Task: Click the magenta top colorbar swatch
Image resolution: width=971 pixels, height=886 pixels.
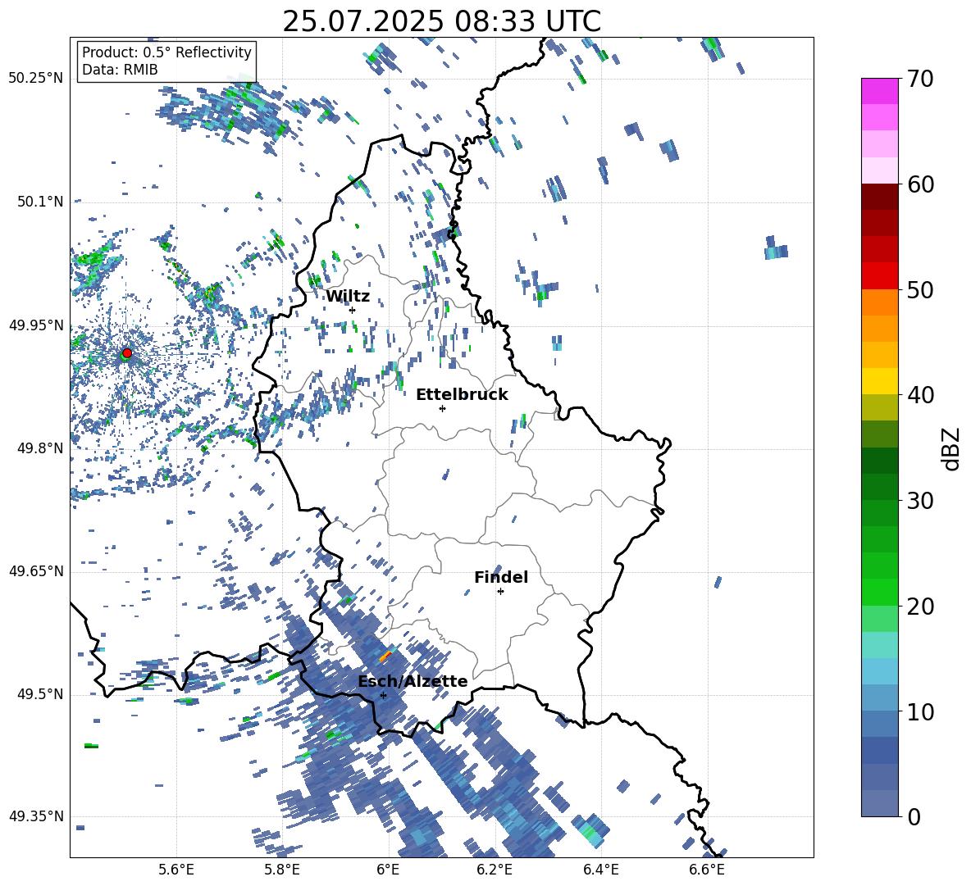Action: pyautogui.click(x=879, y=91)
